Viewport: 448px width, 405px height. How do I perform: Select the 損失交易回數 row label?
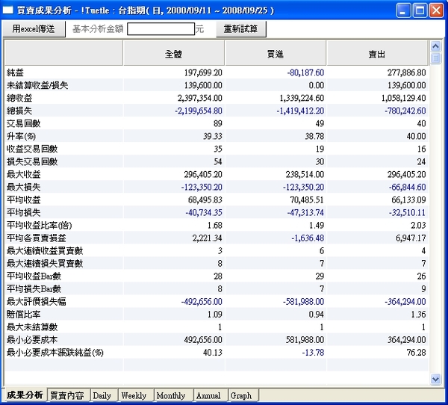click(32, 161)
